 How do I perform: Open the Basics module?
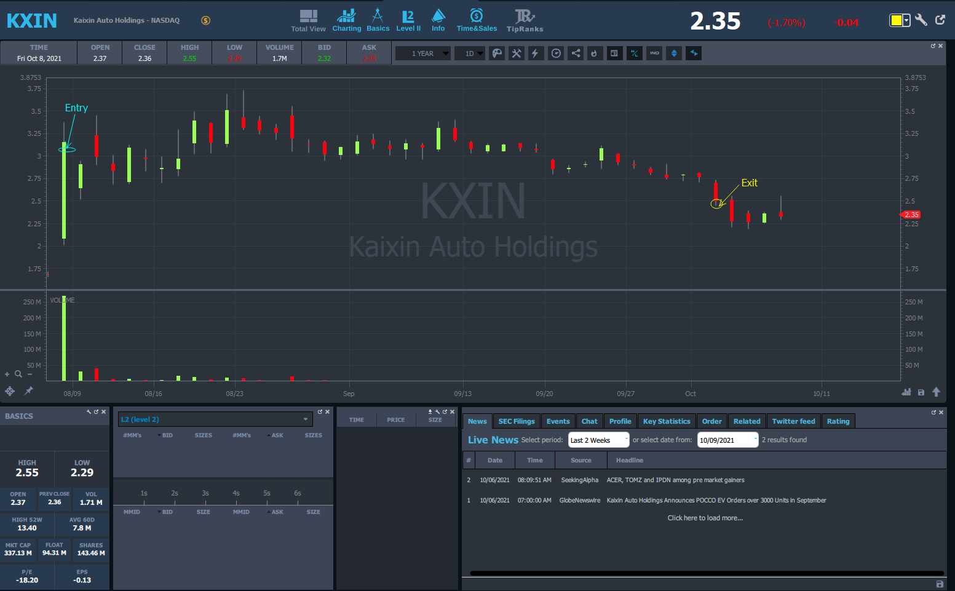378,20
